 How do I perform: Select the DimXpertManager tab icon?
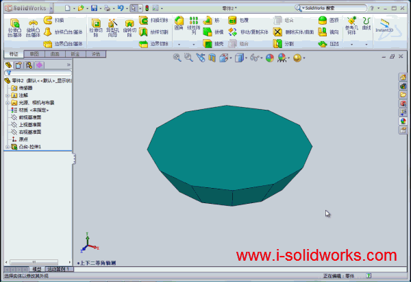39,65
